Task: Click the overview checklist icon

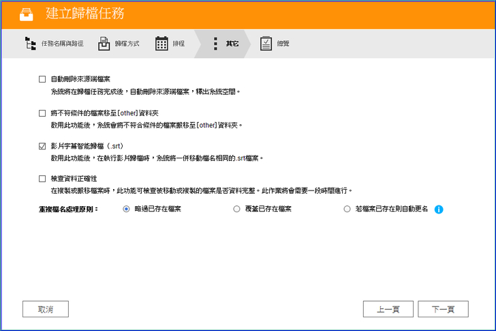Action: pos(266,44)
